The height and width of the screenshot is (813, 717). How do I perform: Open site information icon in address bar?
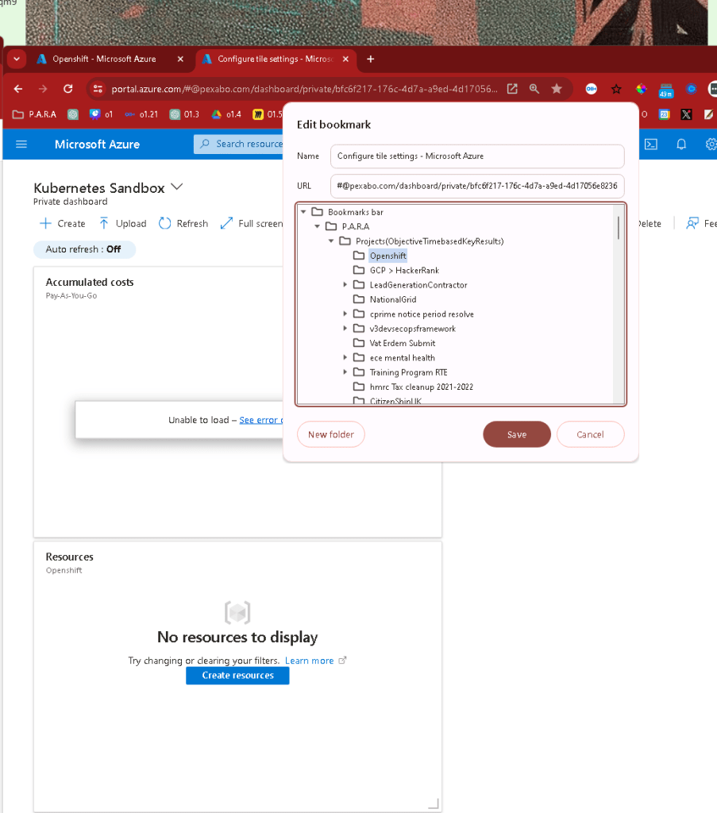point(98,89)
